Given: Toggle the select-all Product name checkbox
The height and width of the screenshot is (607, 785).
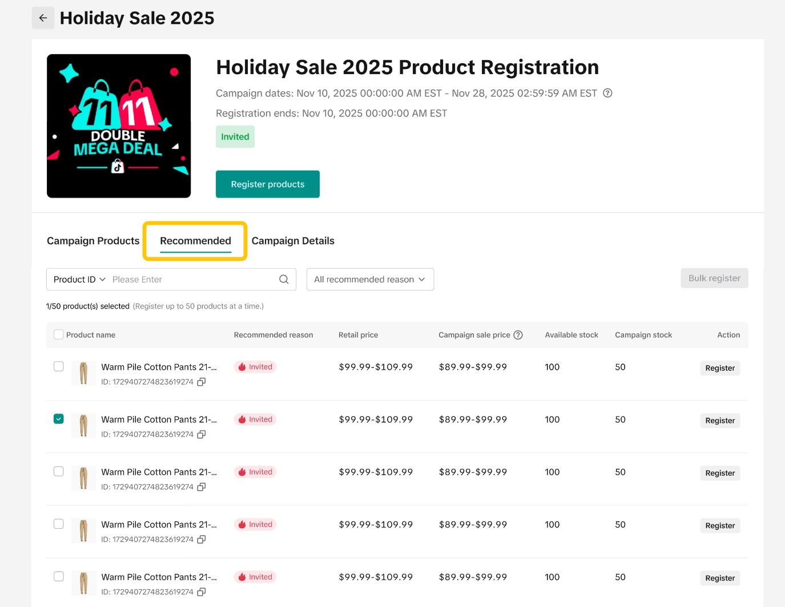Looking at the screenshot, I should tap(59, 334).
